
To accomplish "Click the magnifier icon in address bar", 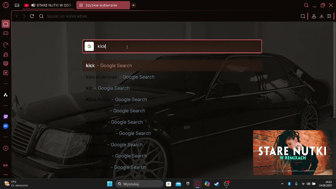I will point(41,16).
